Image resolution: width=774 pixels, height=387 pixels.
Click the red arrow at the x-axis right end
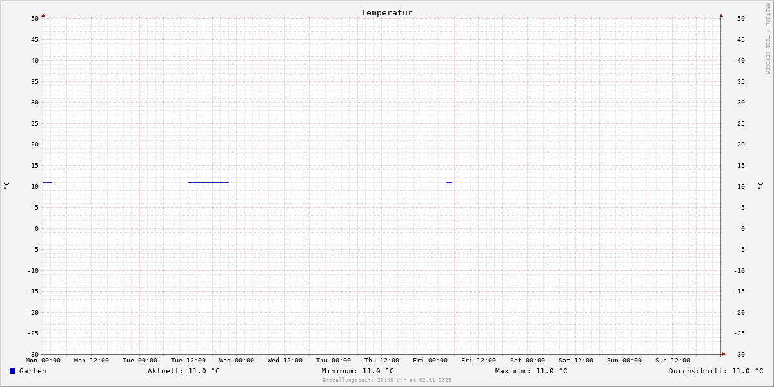pyautogui.click(x=723, y=354)
